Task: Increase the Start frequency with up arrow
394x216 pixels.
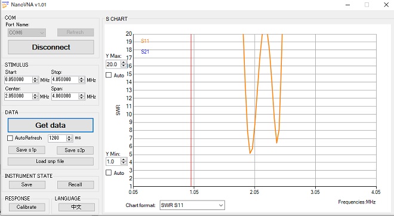Action: pyautogui.click(x=35, y=78)
